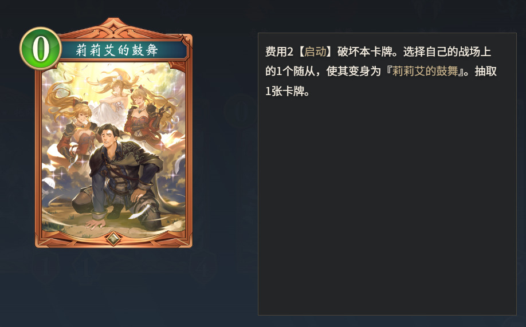Image resolution: width=526 pixels, height=327 pixels.
Task: Open the 启动 keyword link
Action: tap(315, 52)
